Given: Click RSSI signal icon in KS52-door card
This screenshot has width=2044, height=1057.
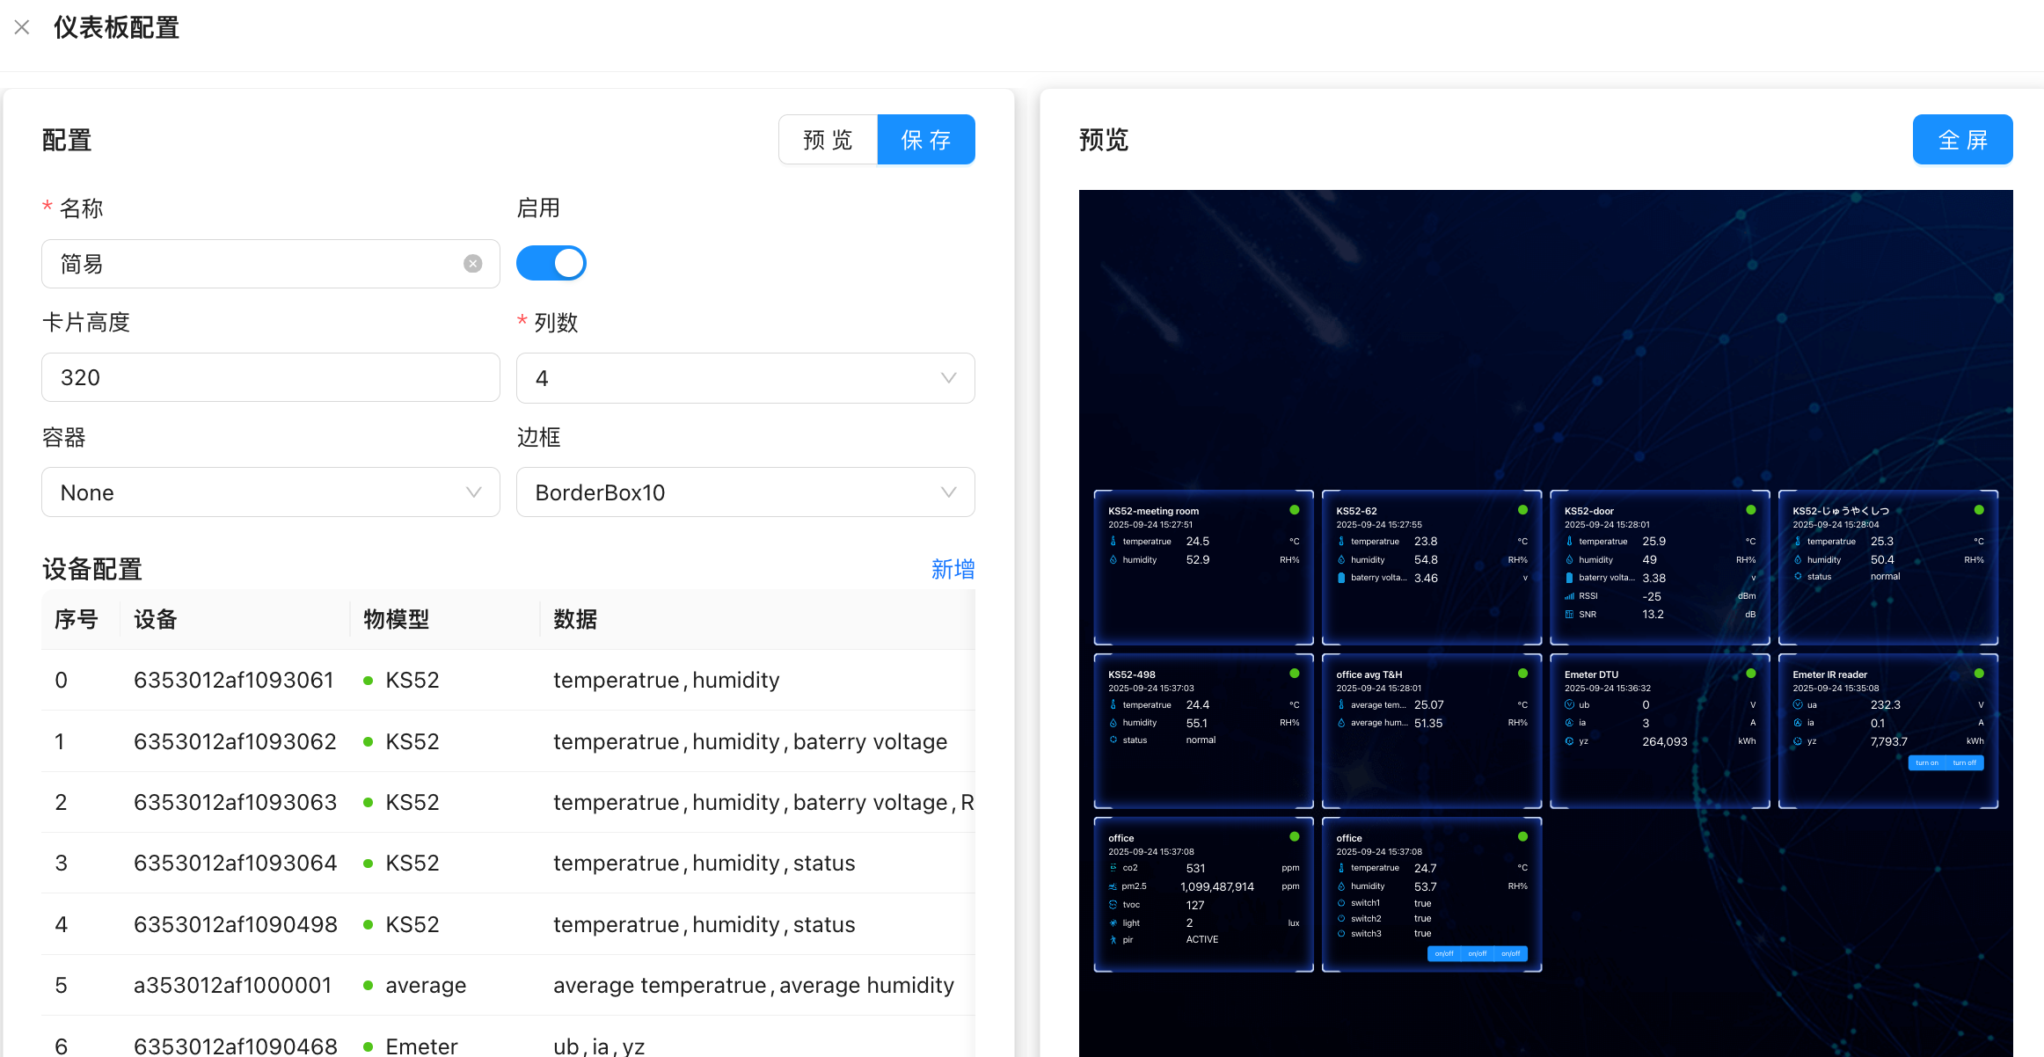Looking at the screenshot, I should (1569, 596).
